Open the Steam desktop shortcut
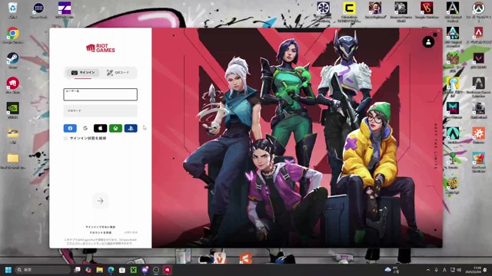This screenshot has width=492, height=276. (13, 61)
